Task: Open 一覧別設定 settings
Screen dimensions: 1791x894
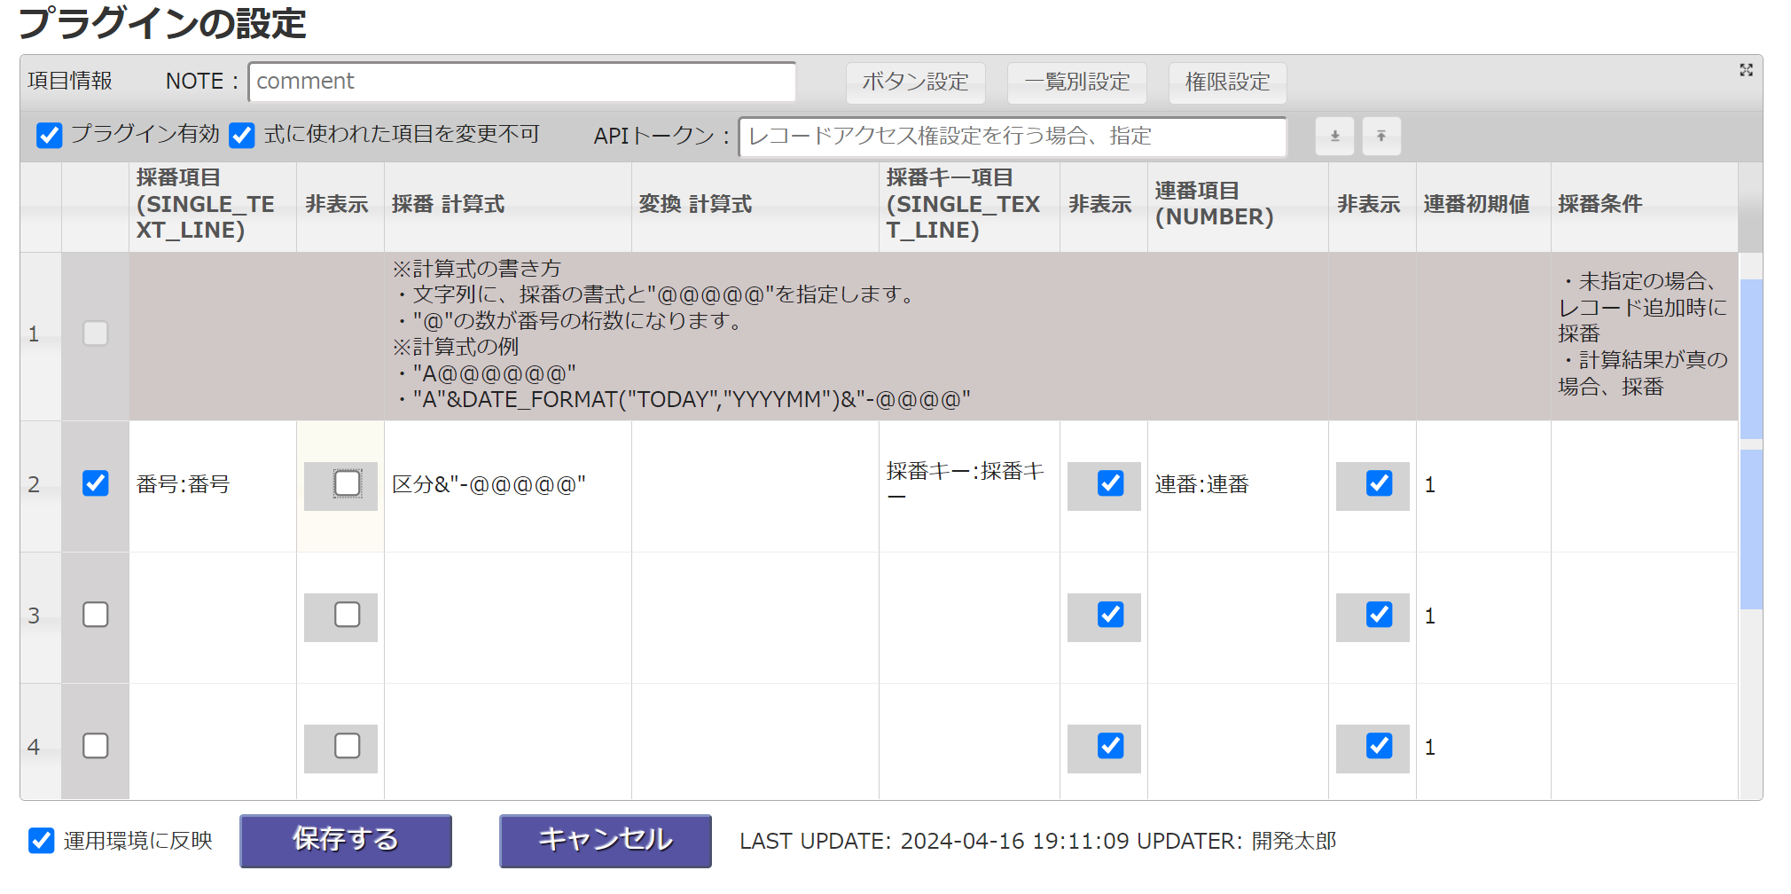Action: click(x=1077, y=82)
